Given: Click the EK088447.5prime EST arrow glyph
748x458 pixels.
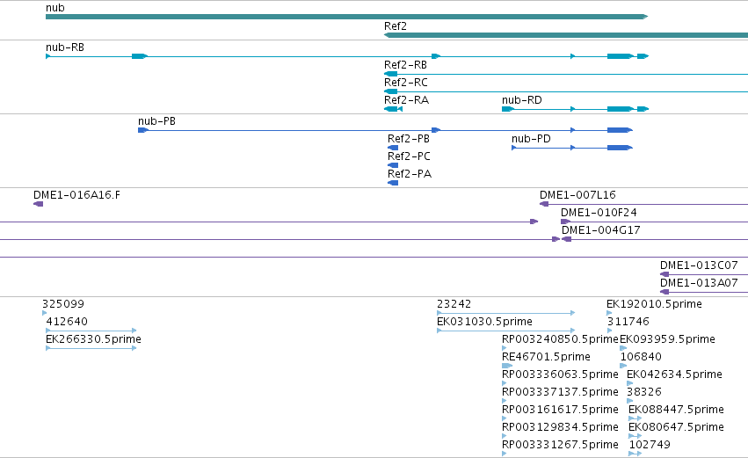Looking at the screenshot, I should 635,418.
